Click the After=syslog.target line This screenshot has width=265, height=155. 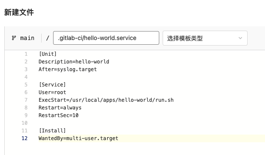[68, 69]
